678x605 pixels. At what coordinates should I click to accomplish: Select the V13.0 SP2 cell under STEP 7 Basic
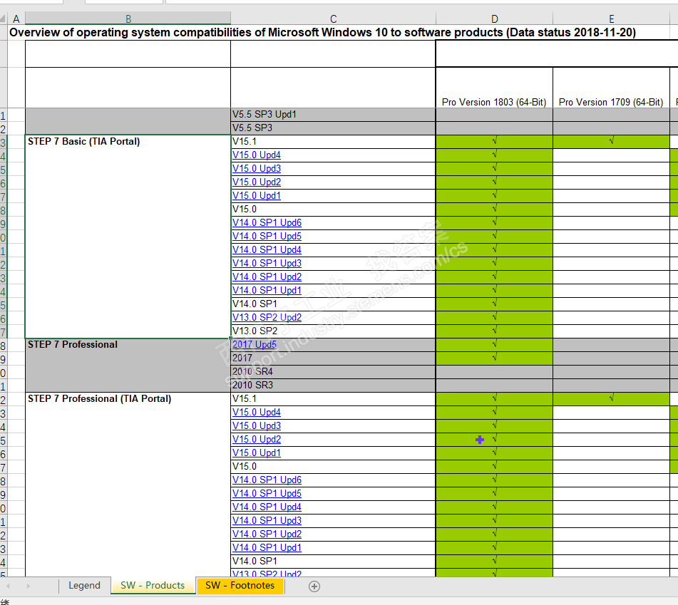click(x=333, y=331)
